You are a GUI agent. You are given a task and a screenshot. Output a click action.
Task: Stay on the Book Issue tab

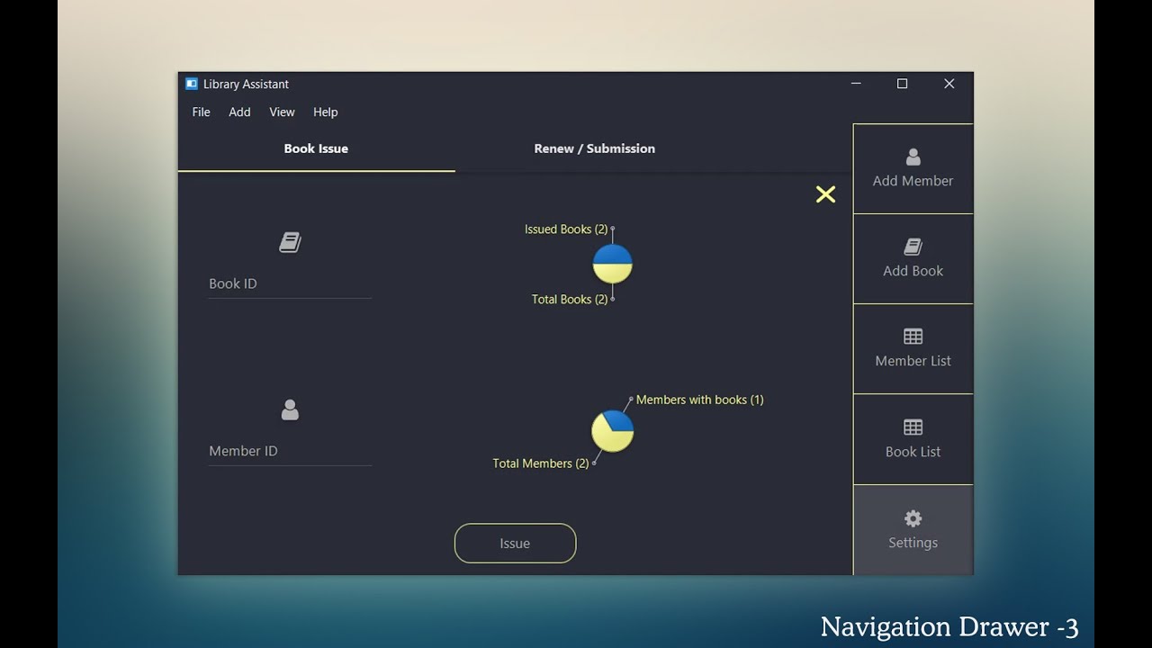316,148
